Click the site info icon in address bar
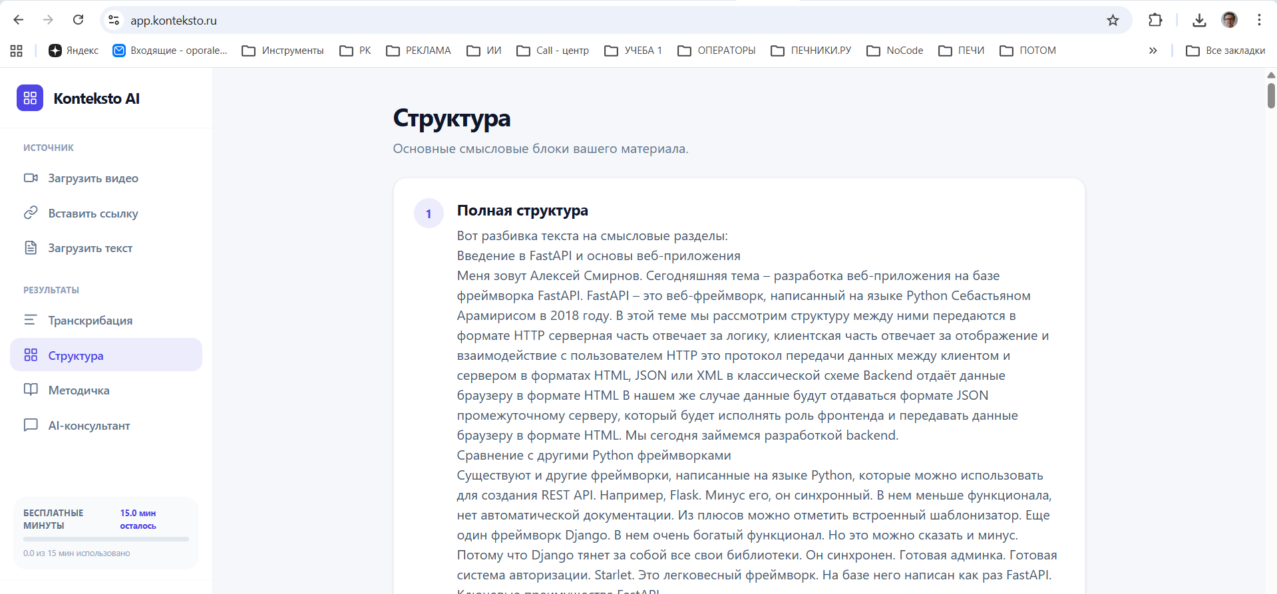This screenshot has height=594, width=1277. (114, 20)
